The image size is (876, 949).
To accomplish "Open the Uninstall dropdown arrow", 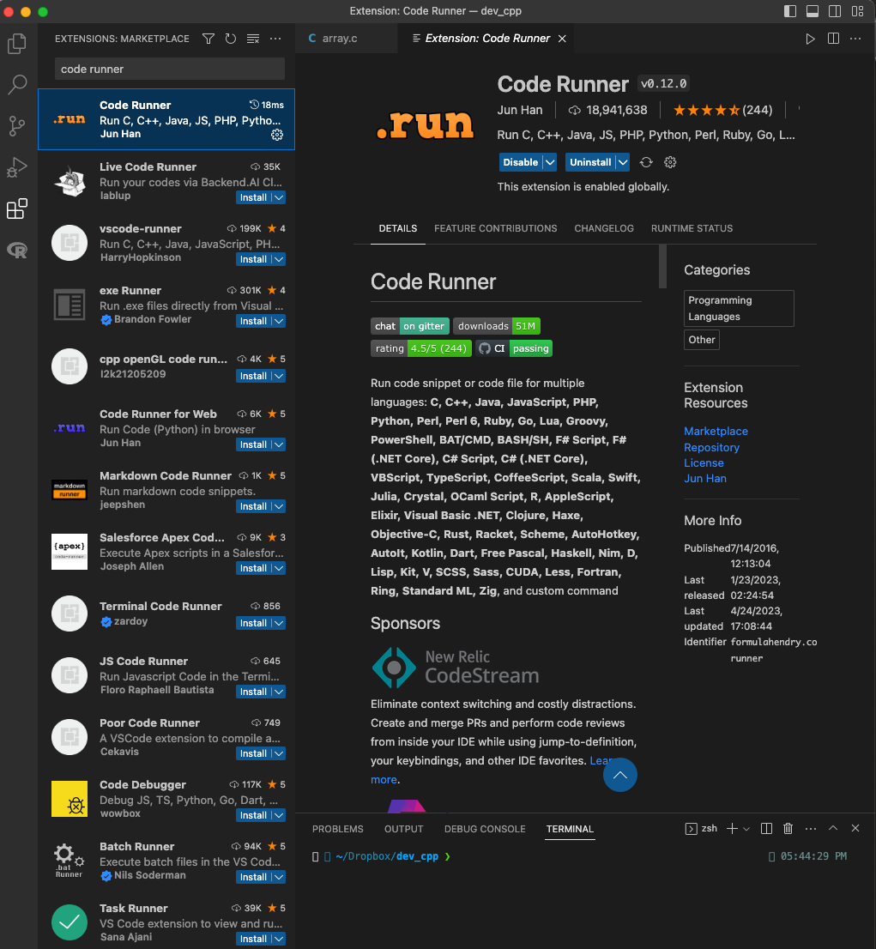I will (623, 162).
